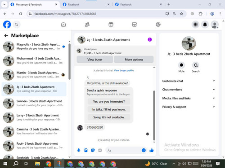This screenshot has width=225, height=168.
Task: Mute this chat with the bell icon
Action: [181, 65]
